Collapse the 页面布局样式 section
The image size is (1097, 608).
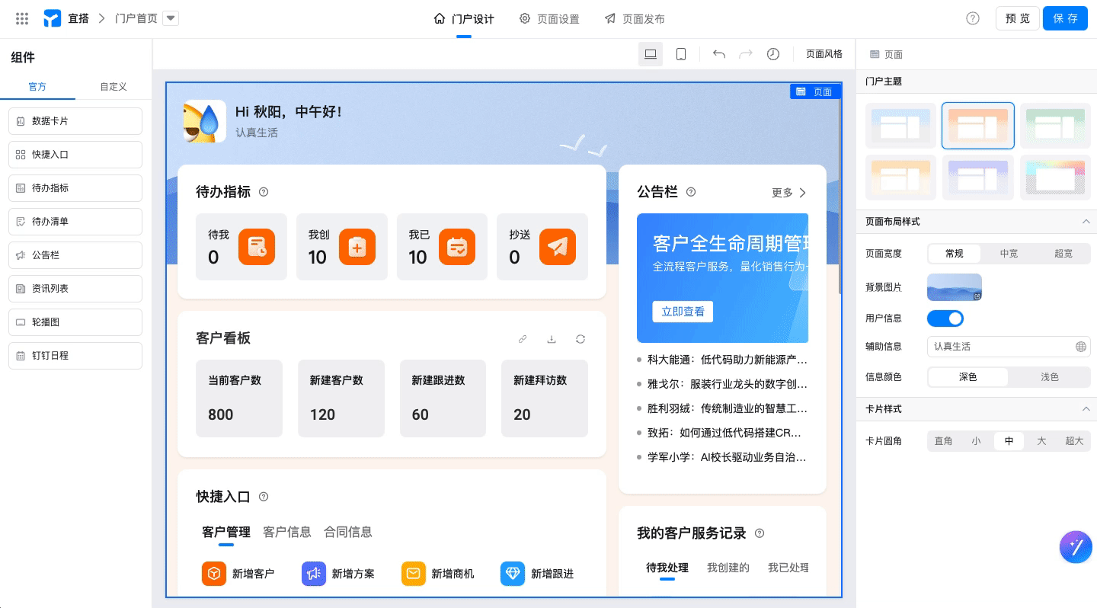click(1086, 222)
